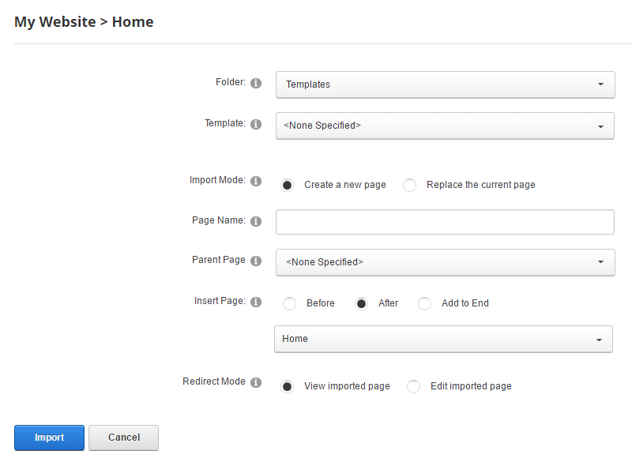Select the After insert position radio
The image size is (632, 466).
(361, 303)
